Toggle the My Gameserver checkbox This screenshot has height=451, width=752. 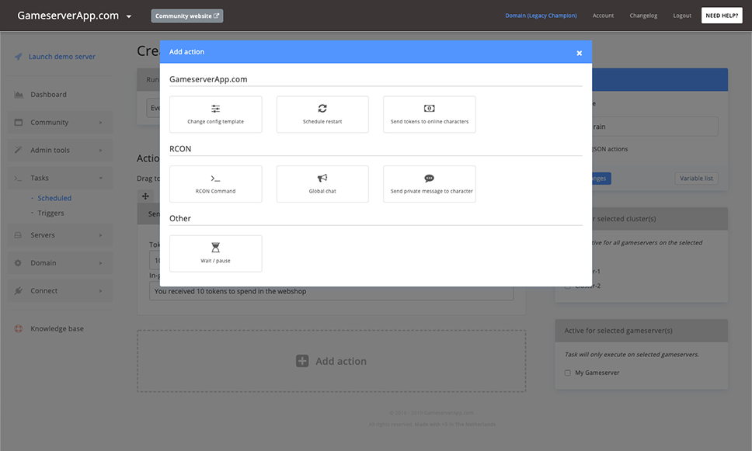click(x=567, y=373)
